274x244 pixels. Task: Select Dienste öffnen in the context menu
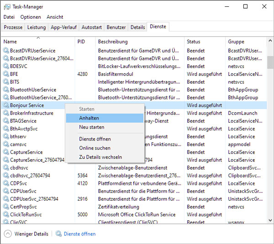click(x=105, y=139)
